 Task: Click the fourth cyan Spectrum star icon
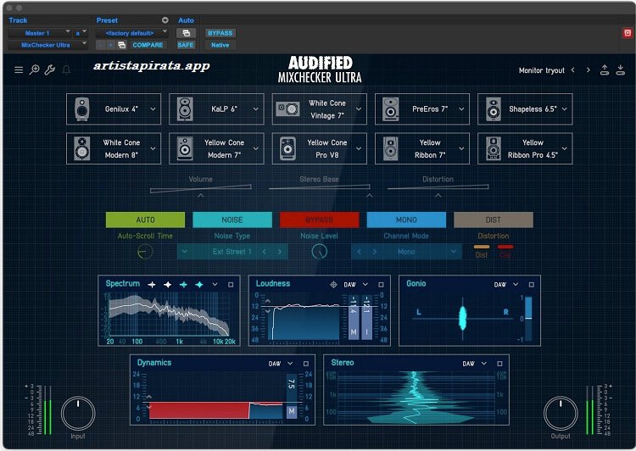199,285
